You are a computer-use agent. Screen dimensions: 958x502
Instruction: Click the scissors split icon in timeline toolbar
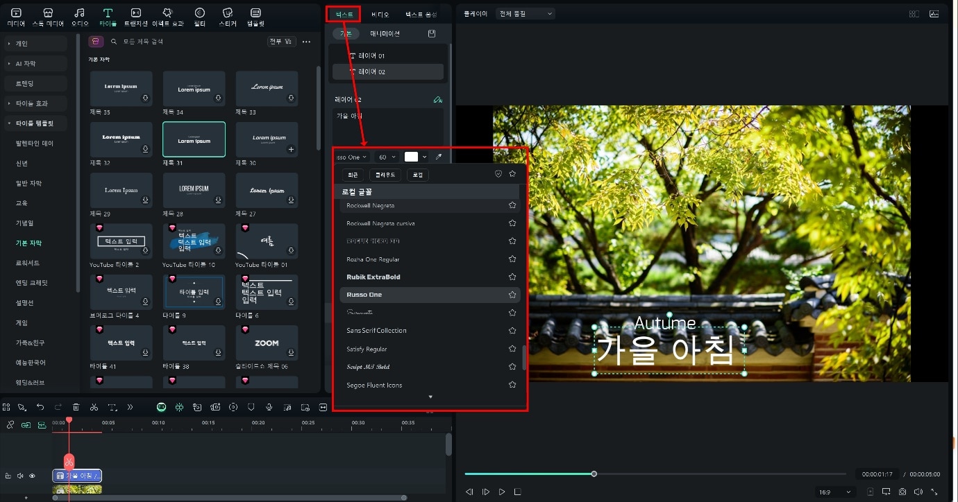click(x=94, y=407)
